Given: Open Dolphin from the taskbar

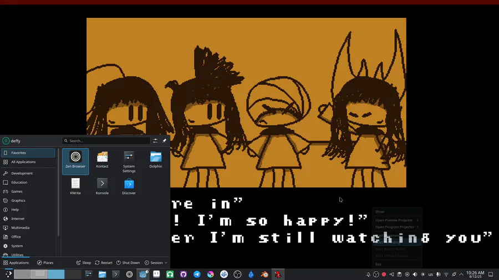Looking at the screenshot, I should coord(102,274).
